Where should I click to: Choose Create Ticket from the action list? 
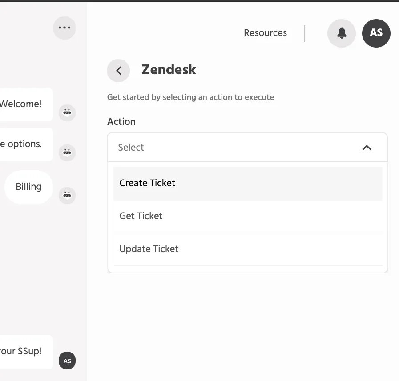(248, 183)
